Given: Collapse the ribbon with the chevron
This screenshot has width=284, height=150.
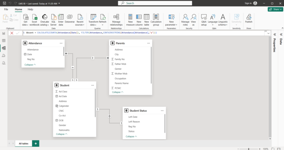Looking at the screenshot, I should tap(282, 28).
